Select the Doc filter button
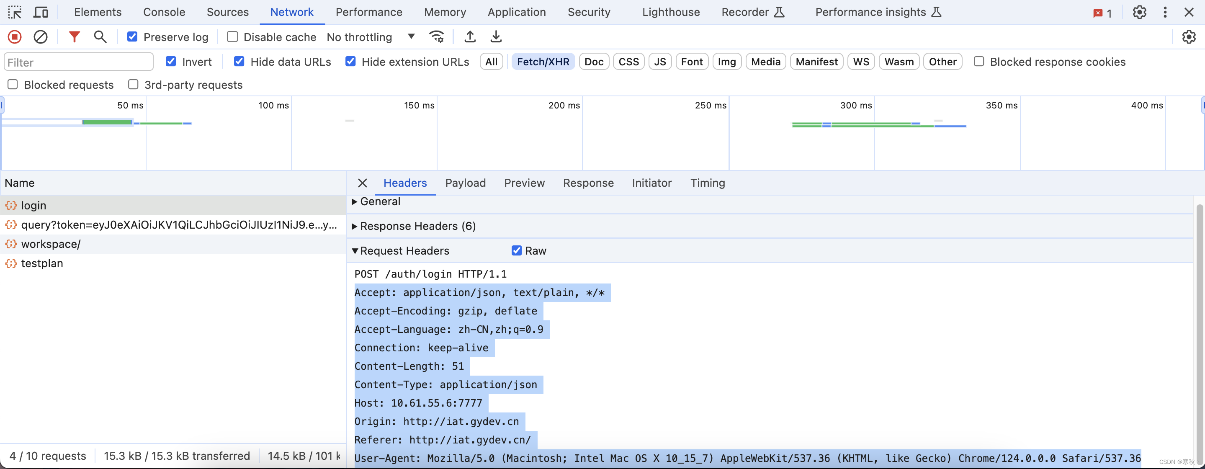This screenshot has height=469, width=1205. pos(594,62)
